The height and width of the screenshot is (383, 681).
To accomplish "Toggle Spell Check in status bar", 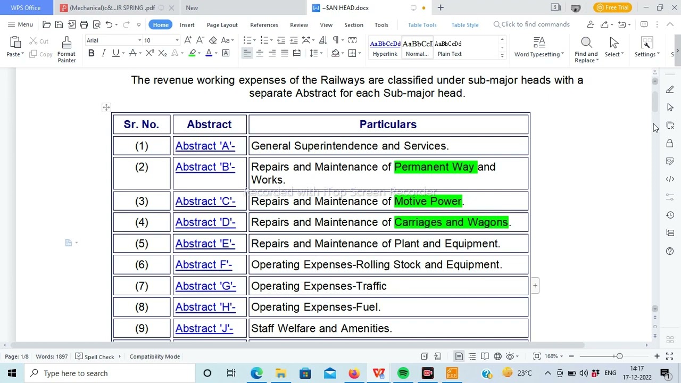I will tap(95, 356).
